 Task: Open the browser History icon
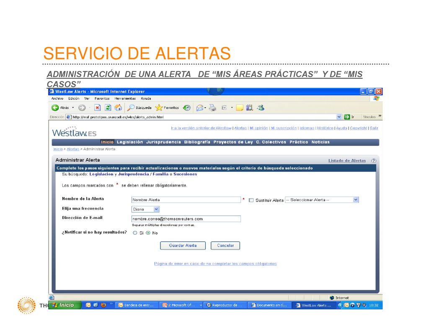pyautogui.click(x=186, y=108)
